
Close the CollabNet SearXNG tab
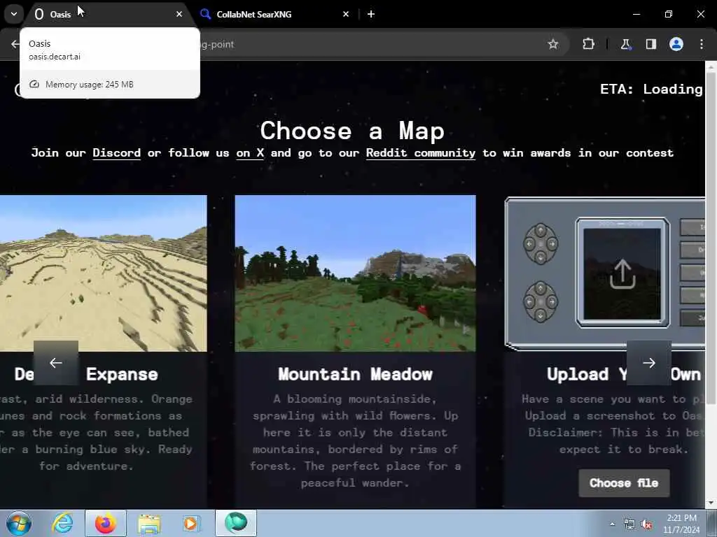(x=346, y=14)
